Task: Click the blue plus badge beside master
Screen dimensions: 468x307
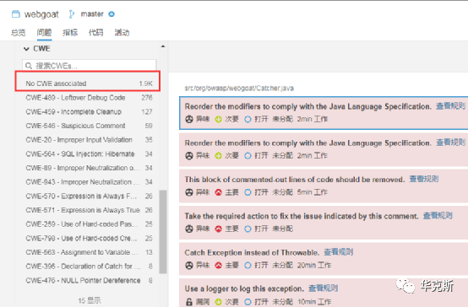Action: 112,14
